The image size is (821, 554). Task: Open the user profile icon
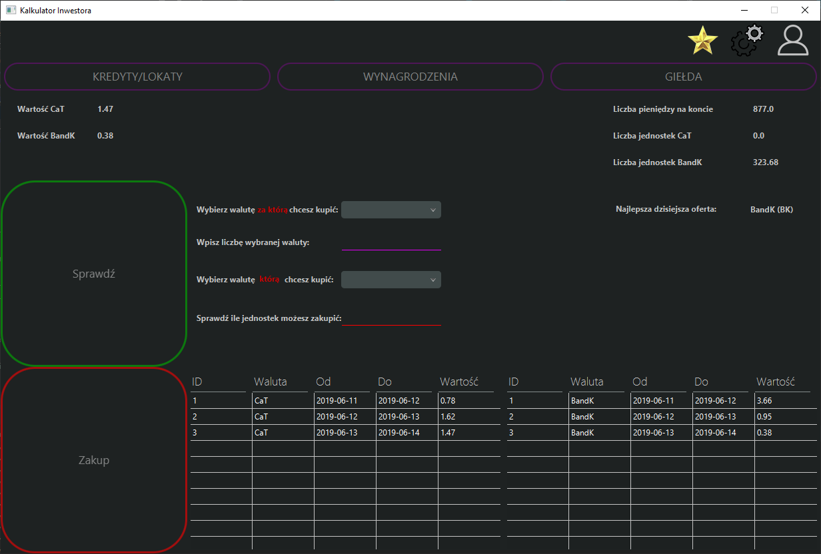coord(793,41)
